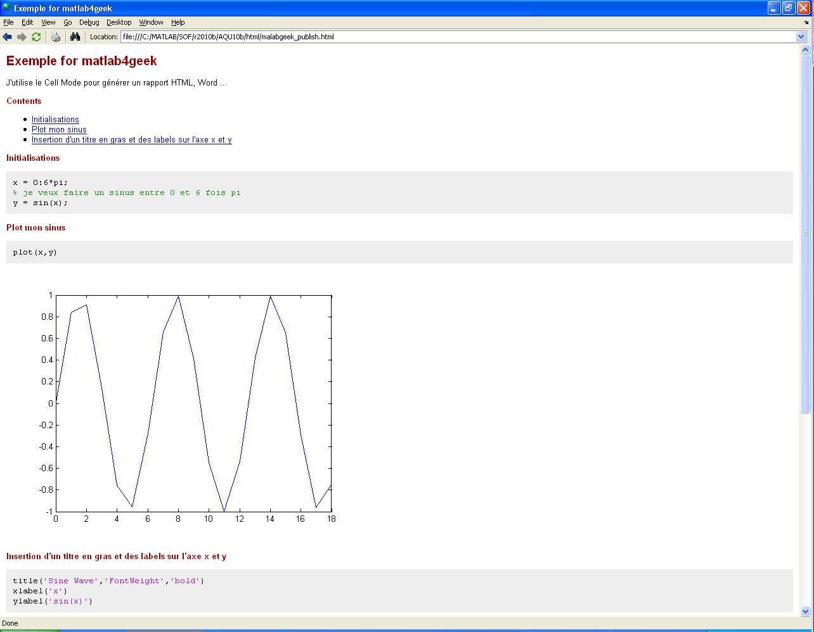Click the scroll up arrow button
Viewport: 814px width, 632px height.
tap(806, 50)
